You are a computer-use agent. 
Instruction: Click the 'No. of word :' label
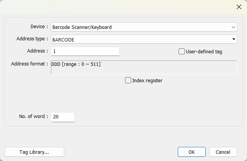tap(33, 116)
